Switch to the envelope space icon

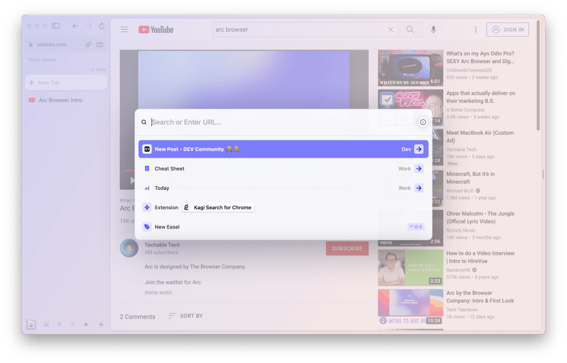pyautogui.click(x=46, y=324)
